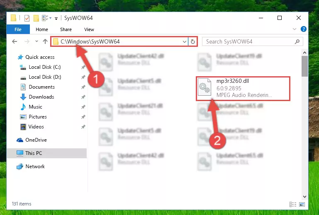Switch to the Home ribbon tab

click(42, 29)
